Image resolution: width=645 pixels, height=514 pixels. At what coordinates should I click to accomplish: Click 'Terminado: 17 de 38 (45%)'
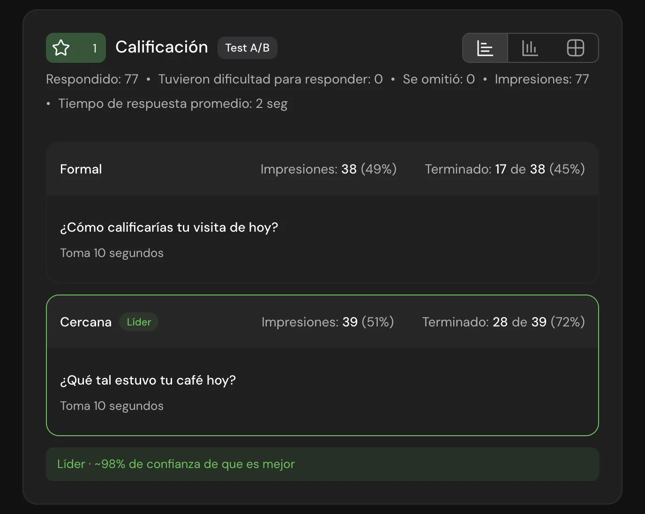[505, 169]
